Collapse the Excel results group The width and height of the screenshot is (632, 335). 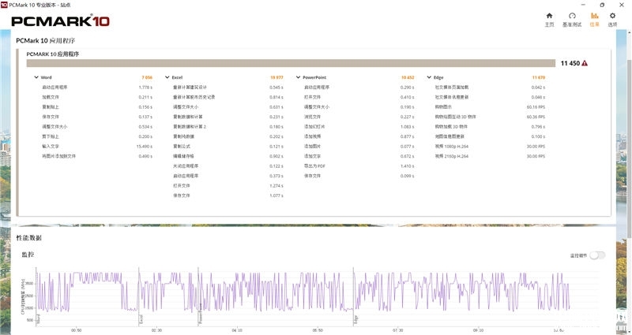[x=167, y=77]
